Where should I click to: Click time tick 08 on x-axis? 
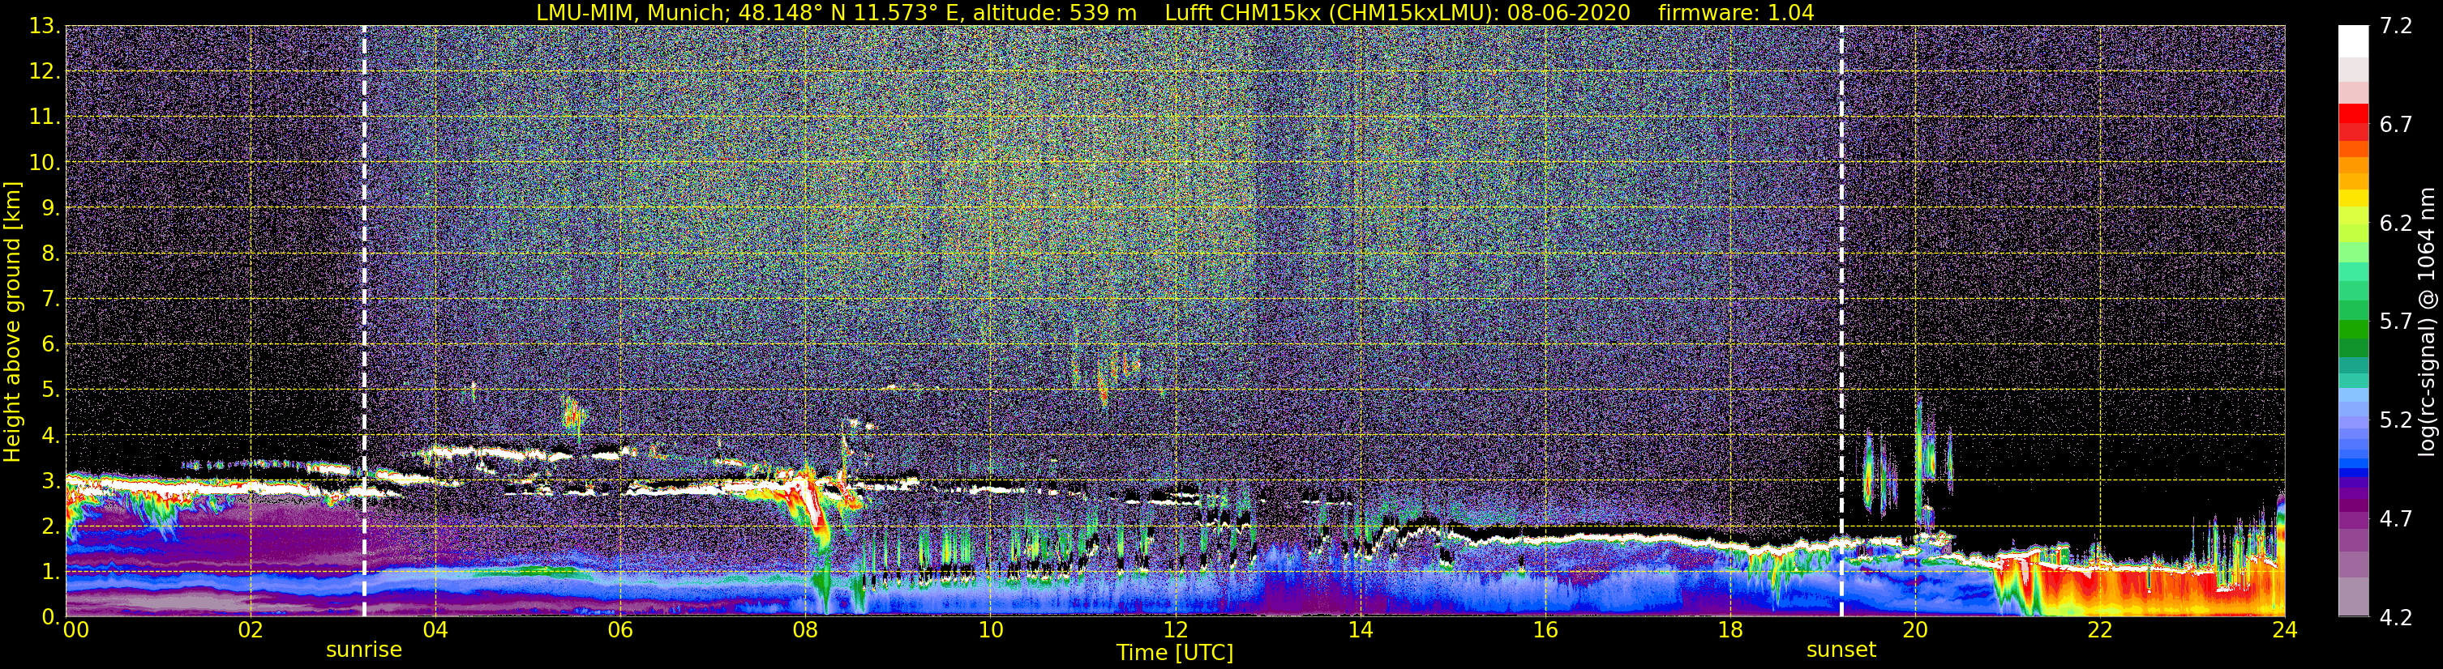pyautogui.click(x=805, y=630)
